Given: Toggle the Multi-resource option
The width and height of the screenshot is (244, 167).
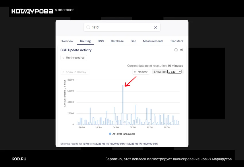Looking at the screenshot, I should [74, 58].
